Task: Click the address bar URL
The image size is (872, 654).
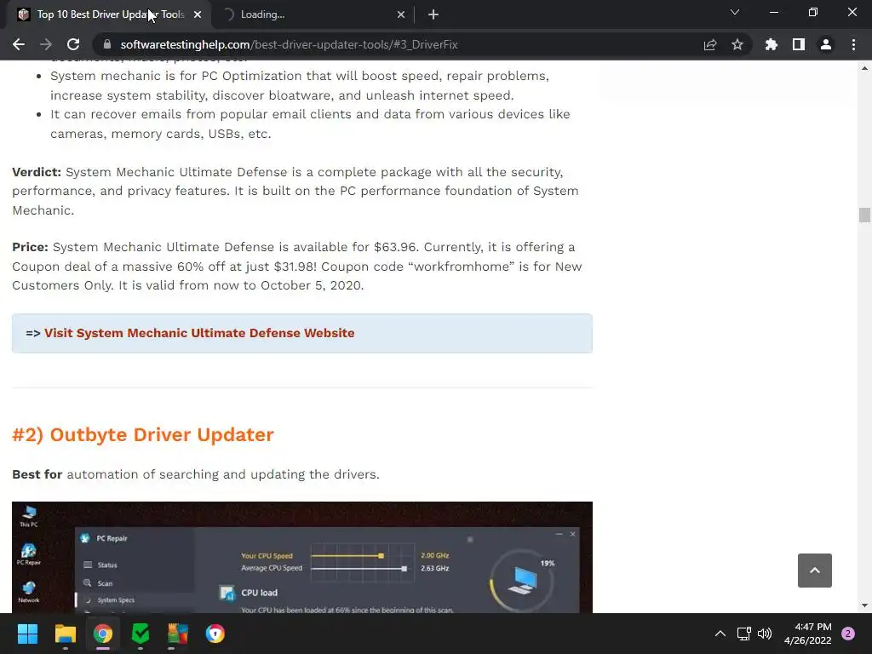Action: 289,44
